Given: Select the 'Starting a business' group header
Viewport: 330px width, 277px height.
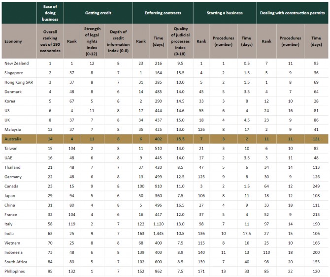Looking at the screenshot, I should tap(224, 12).
